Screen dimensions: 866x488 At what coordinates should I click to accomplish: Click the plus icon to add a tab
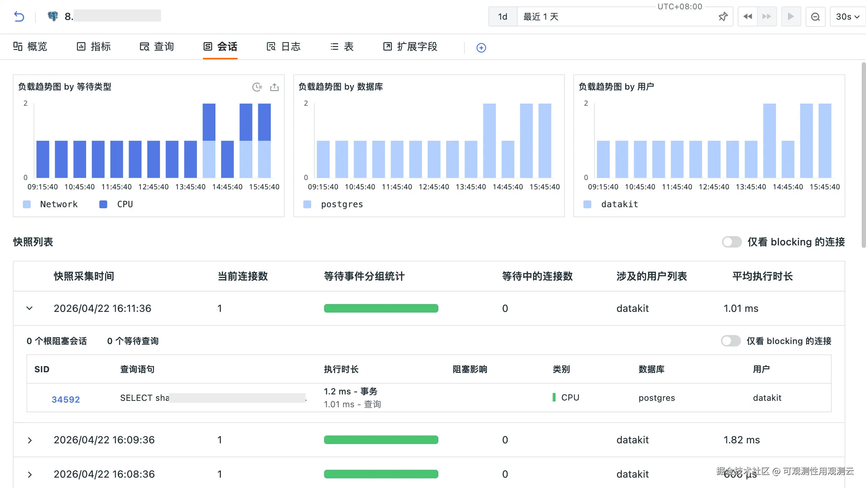coord(481,48)
